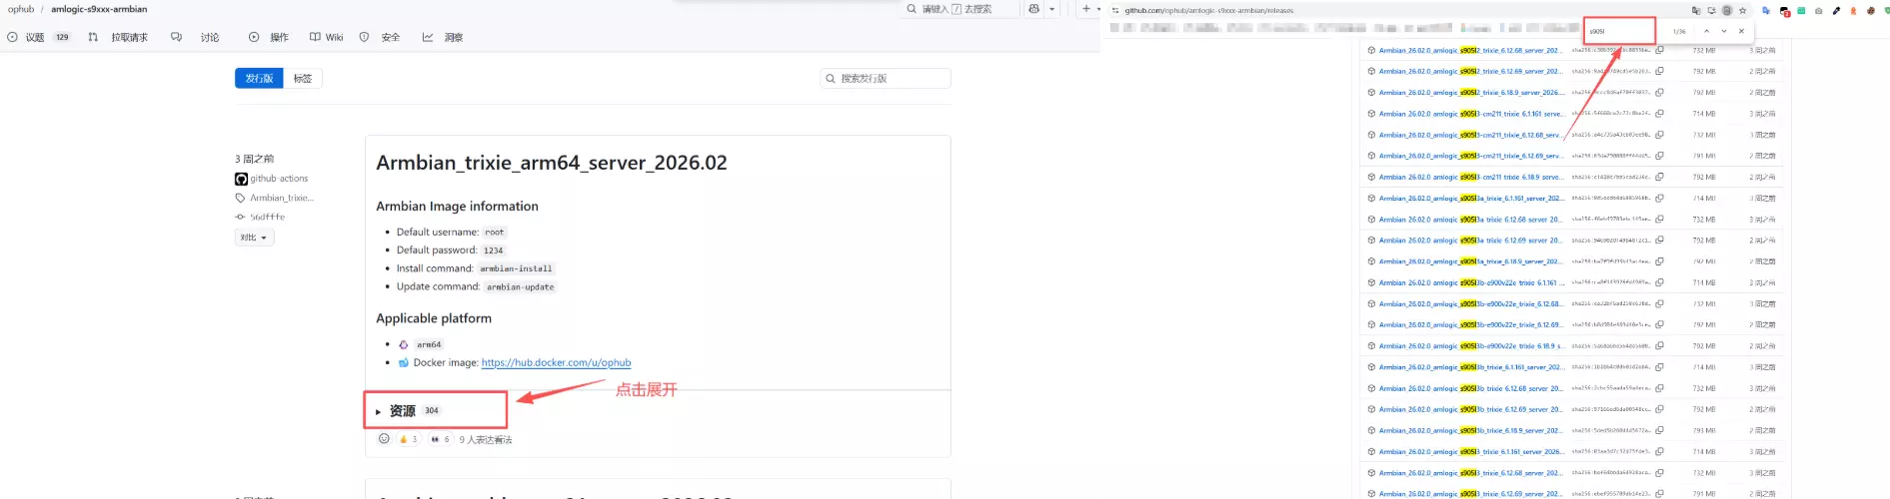This screenshot has width=1890, height=499.
Task: Copy sha256 for s905l2_trixie_6.12.69 asset
Action: (x=1659, y=71)
